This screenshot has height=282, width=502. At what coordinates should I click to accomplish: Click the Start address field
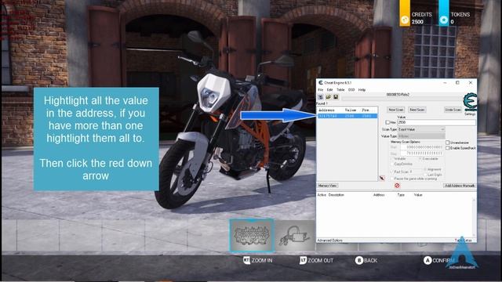(422, 147)
